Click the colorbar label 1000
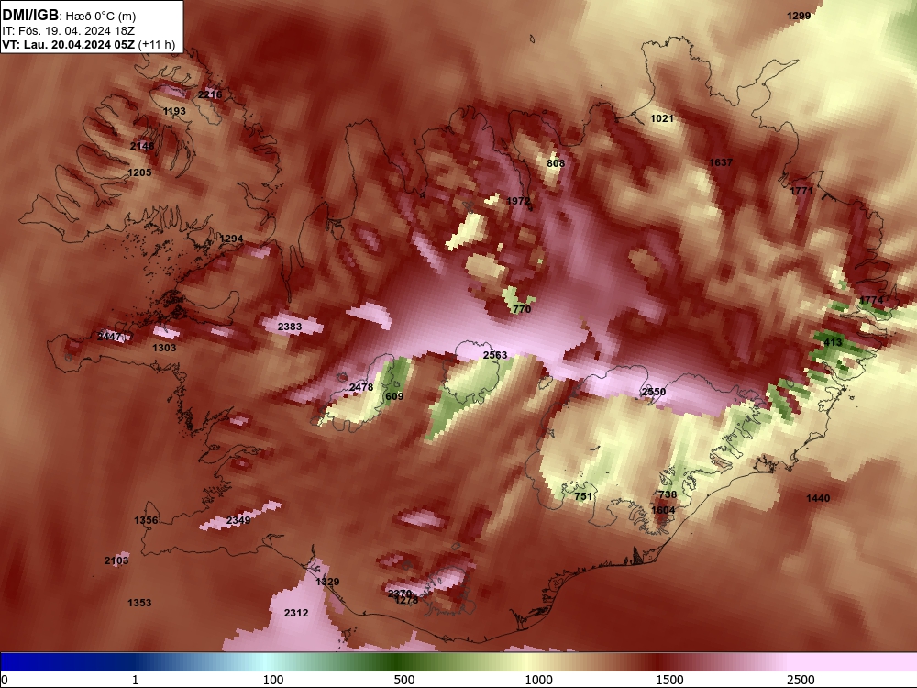 coord(538,680)
